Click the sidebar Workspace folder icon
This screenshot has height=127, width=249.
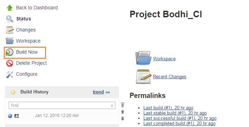point(10,41)
